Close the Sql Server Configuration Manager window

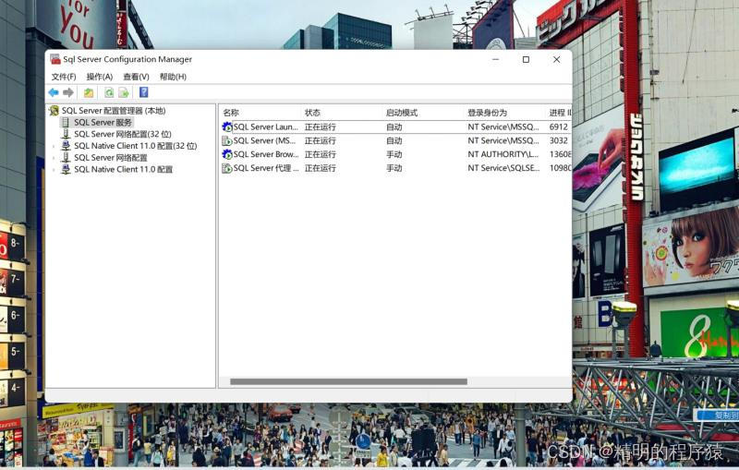tap(557, 59)
